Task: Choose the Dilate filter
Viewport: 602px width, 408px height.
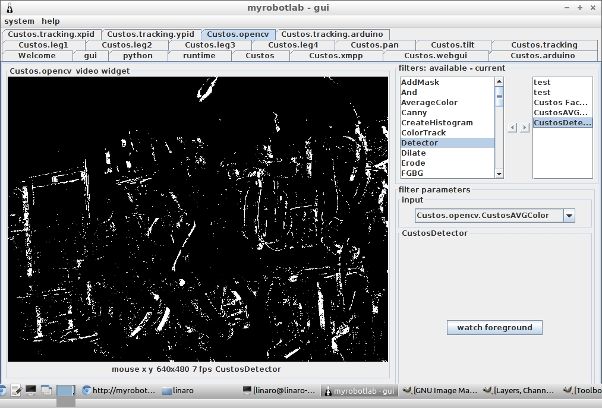Action: coord(447,153)
